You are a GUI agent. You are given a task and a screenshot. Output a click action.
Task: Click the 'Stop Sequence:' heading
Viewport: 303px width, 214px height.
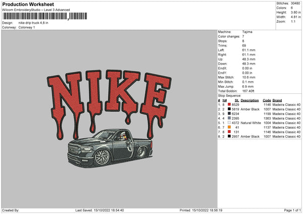point(230,95)
